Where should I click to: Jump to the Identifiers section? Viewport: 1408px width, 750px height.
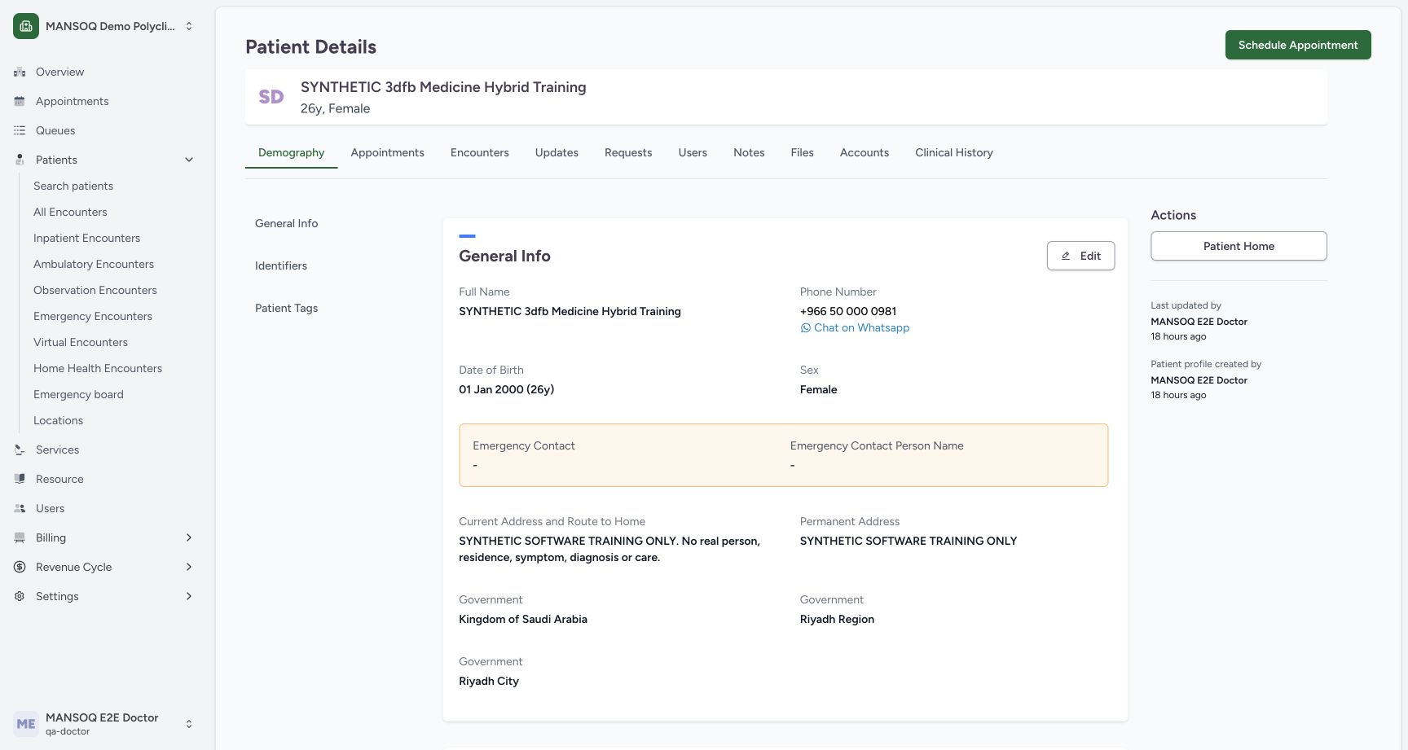pyautogui.click(x=281, y=265)
